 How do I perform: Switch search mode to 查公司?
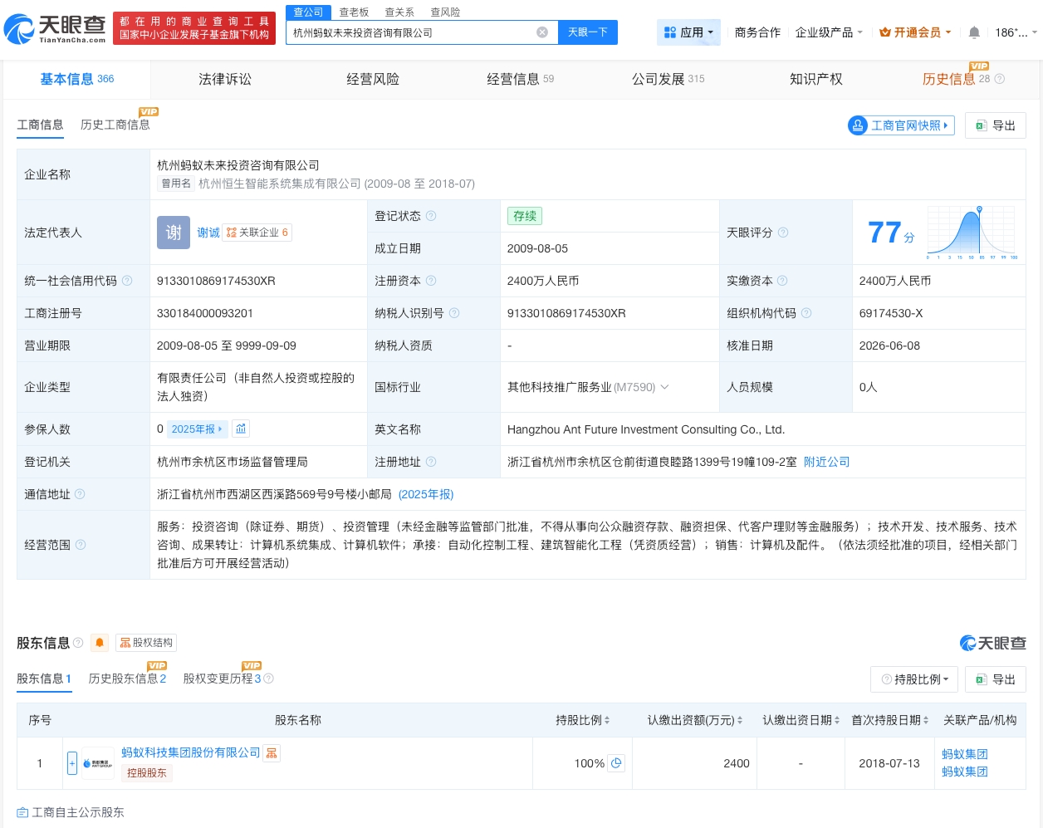tap(308, 12)
